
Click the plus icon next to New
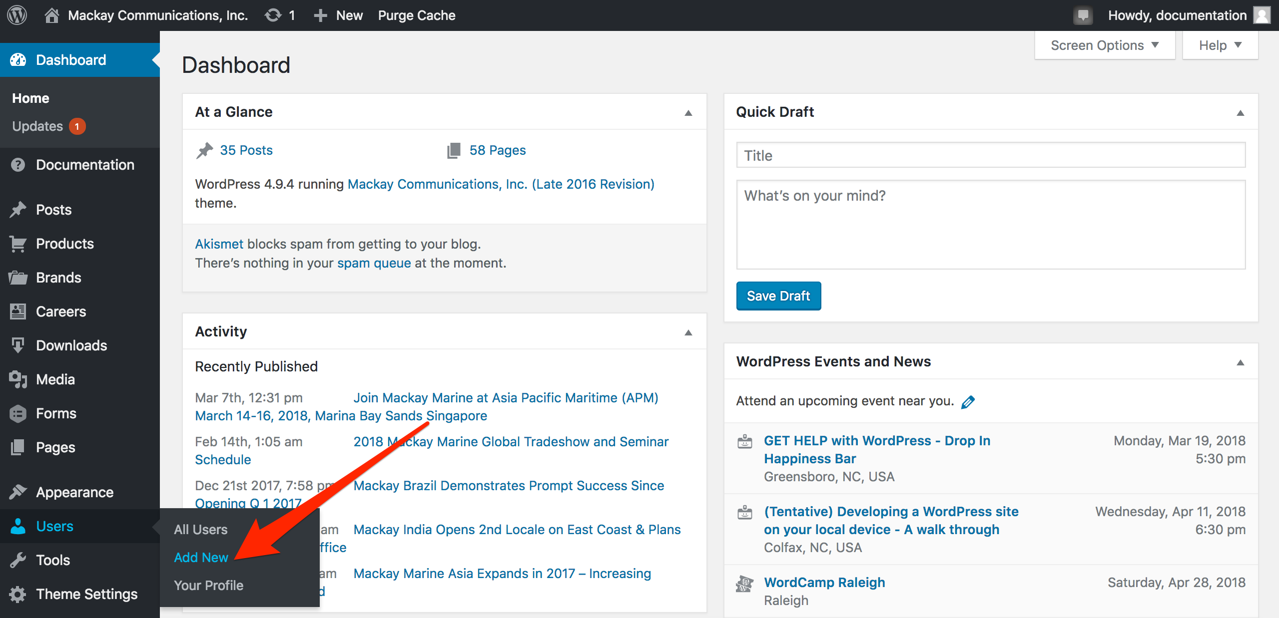point(320,15)
